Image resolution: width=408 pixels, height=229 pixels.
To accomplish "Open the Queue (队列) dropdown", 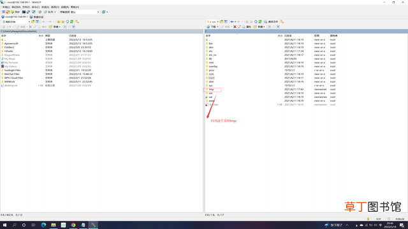I will (50, 12).
